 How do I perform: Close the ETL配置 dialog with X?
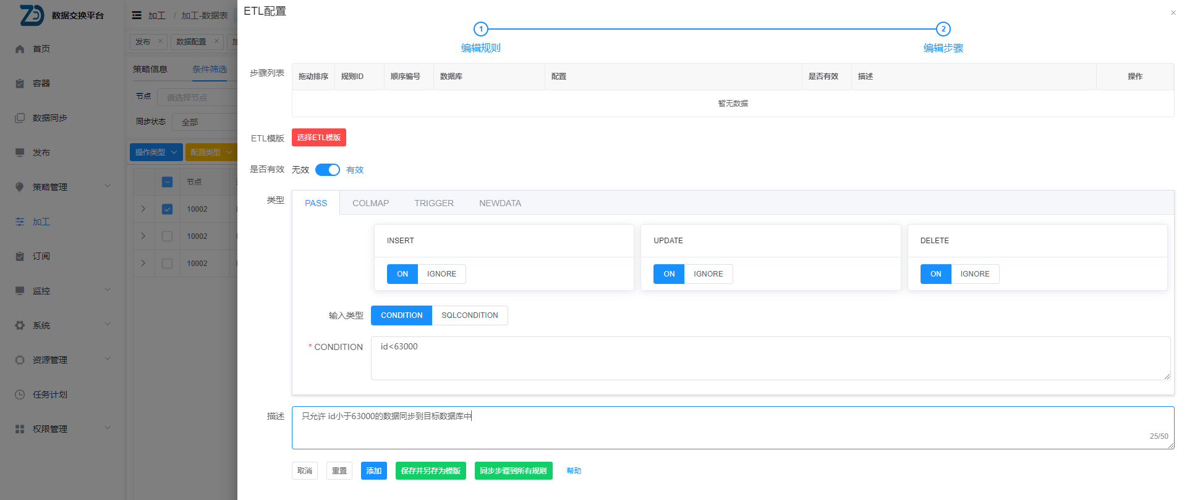[x=1173, y=13]
